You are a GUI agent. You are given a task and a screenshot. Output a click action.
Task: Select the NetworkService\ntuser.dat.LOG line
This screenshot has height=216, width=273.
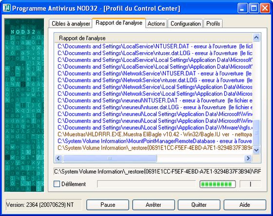(155, 80)
